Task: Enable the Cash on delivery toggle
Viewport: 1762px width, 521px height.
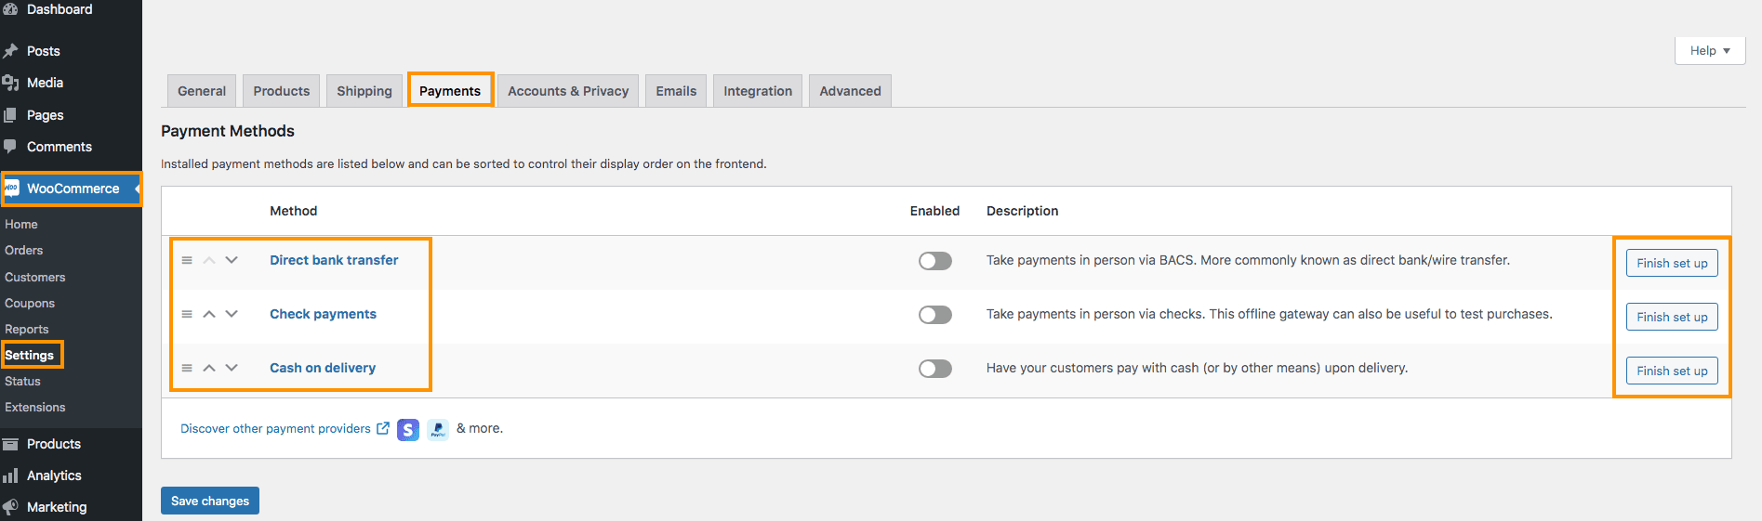Action: coord(935,369)
